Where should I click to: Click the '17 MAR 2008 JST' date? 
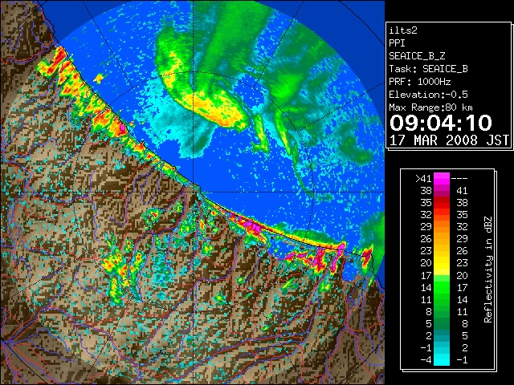(449, 140)
